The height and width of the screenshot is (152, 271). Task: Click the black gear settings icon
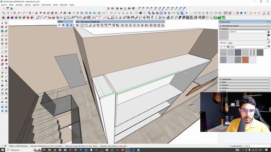[x=141, y=13]
